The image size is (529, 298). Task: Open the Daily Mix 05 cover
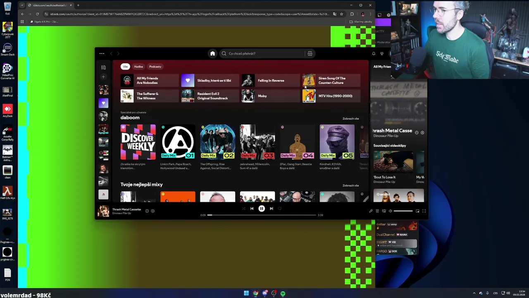[337, 142]
